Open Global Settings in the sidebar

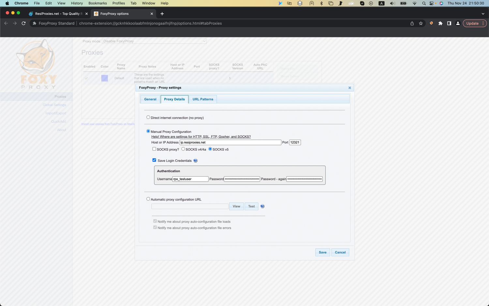coord(54,105)
